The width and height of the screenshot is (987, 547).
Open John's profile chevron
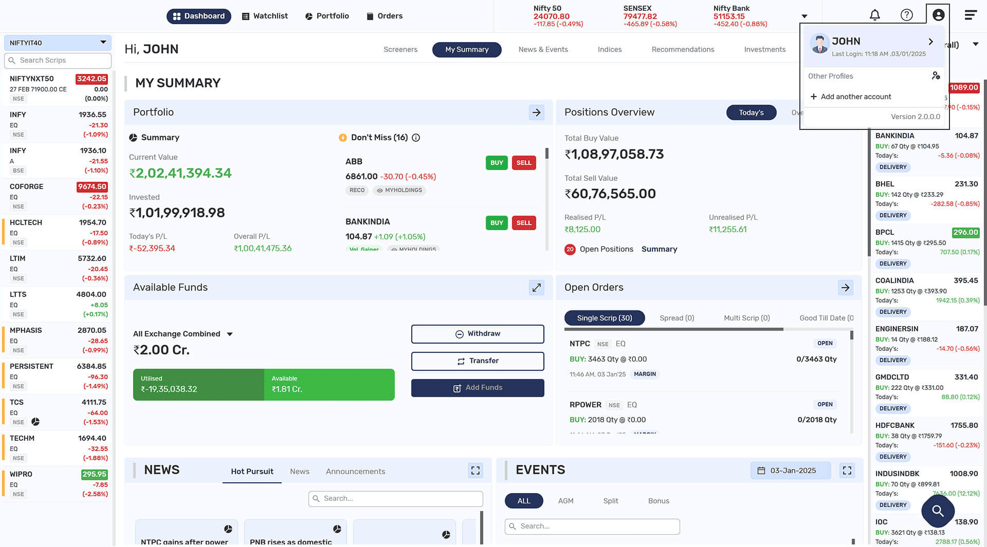click(930, 42)
